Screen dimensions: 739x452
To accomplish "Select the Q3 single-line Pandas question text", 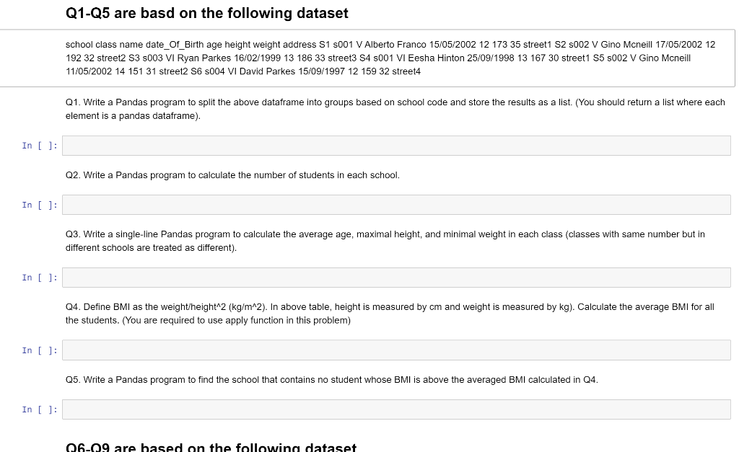I will (385, 240).
